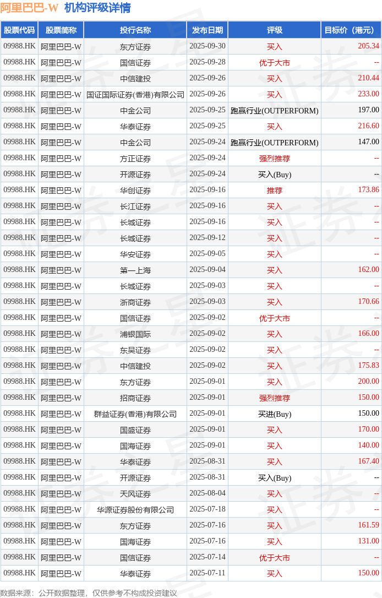Click 招商证券 broker name
The width and height of the screenshot is (382, 598).
[135, 398]
